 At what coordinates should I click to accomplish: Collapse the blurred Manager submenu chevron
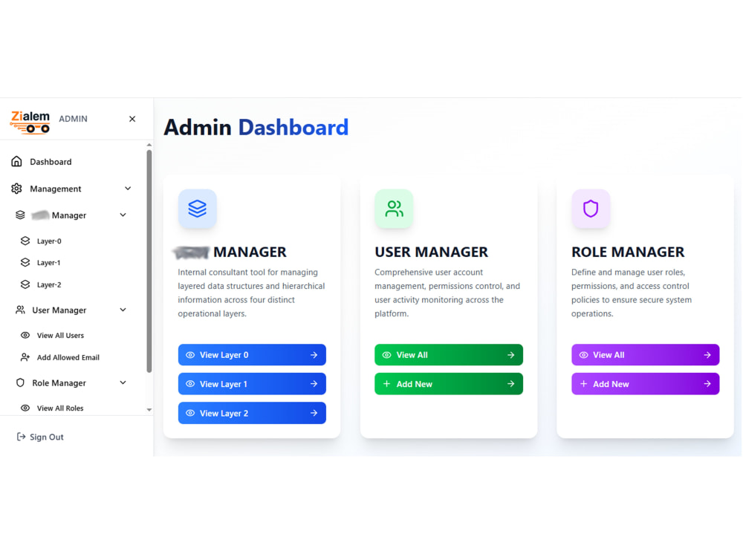[123, 215]
